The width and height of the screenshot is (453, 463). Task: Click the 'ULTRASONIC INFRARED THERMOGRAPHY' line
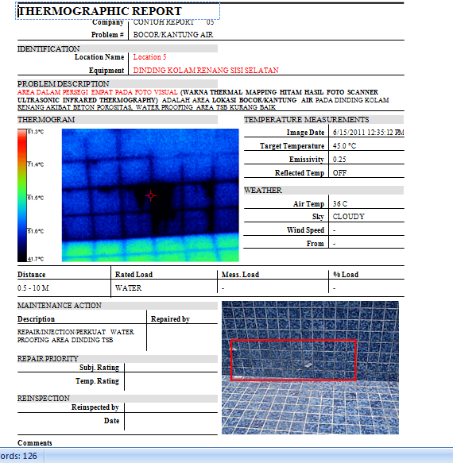tap(87, 100)
